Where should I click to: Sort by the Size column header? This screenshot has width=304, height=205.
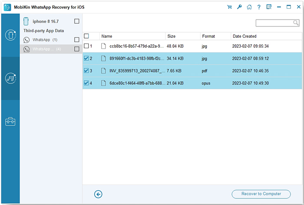point(183,36)
